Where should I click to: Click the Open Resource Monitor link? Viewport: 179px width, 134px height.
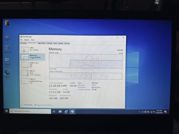tap(45, 105)
